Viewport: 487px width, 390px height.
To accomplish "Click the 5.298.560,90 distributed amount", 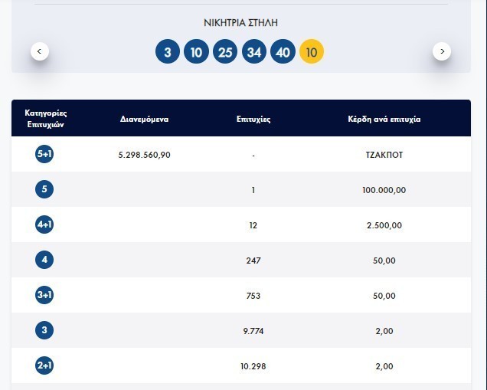I will [145, 155].
